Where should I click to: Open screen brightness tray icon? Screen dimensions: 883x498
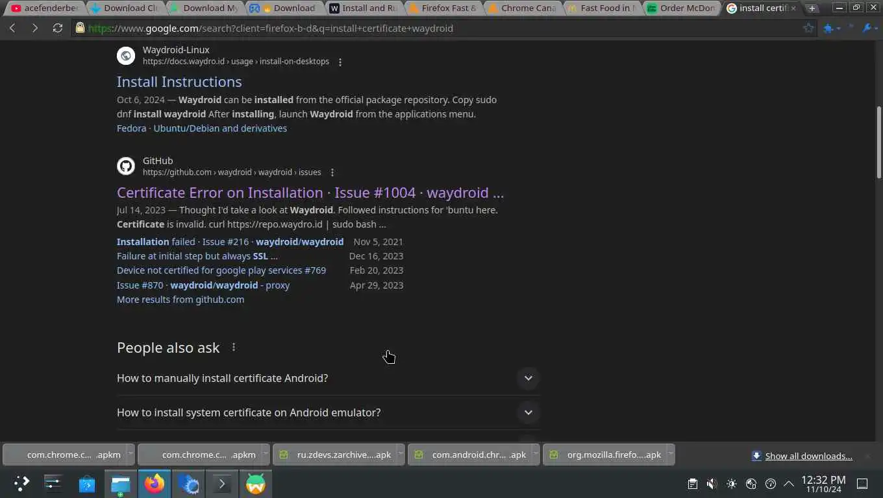tap(732, 484)
